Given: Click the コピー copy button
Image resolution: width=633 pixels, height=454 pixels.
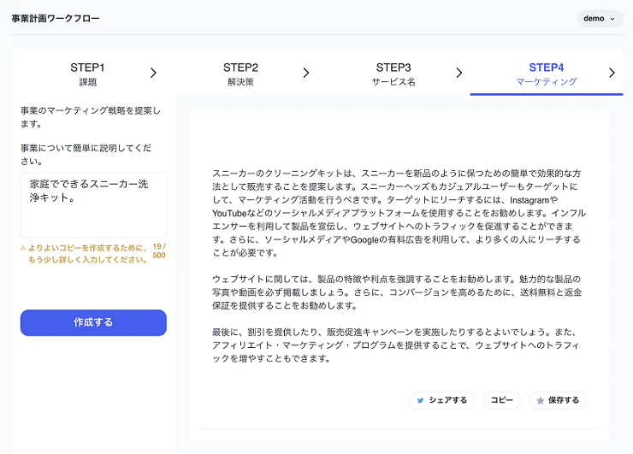Looking at the screenshot, I should click(x=502, y=400).
